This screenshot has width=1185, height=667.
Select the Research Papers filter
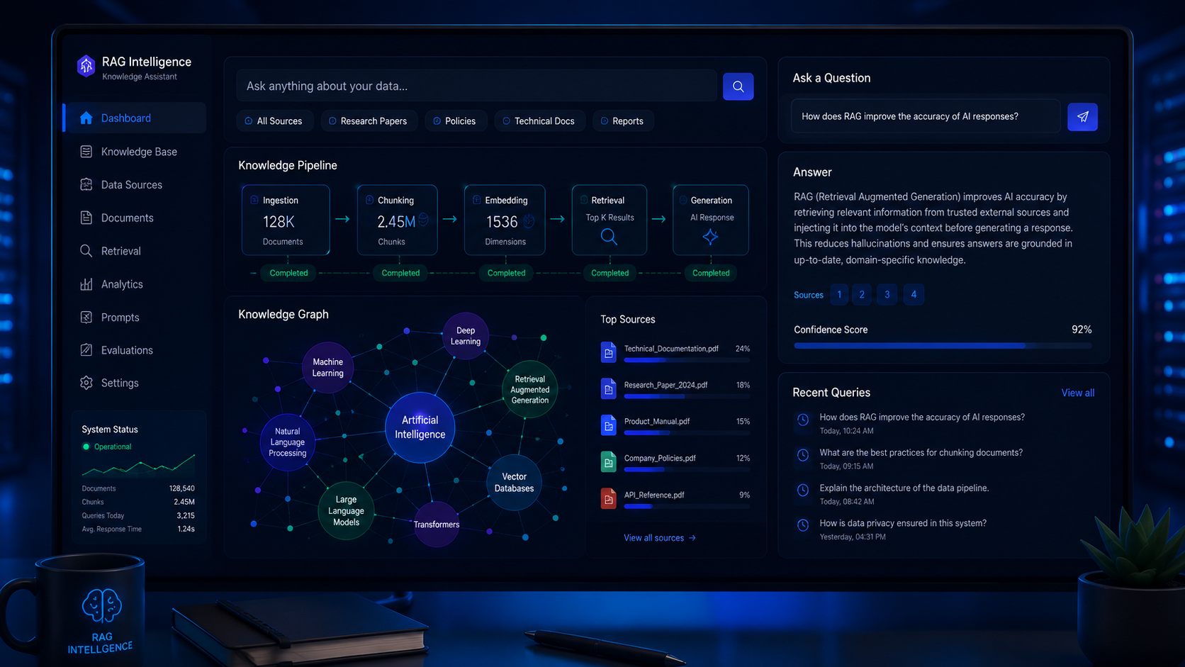click(x=369, y=121)
